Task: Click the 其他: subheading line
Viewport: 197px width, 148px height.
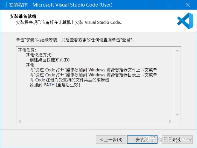Action: point(31,65)
